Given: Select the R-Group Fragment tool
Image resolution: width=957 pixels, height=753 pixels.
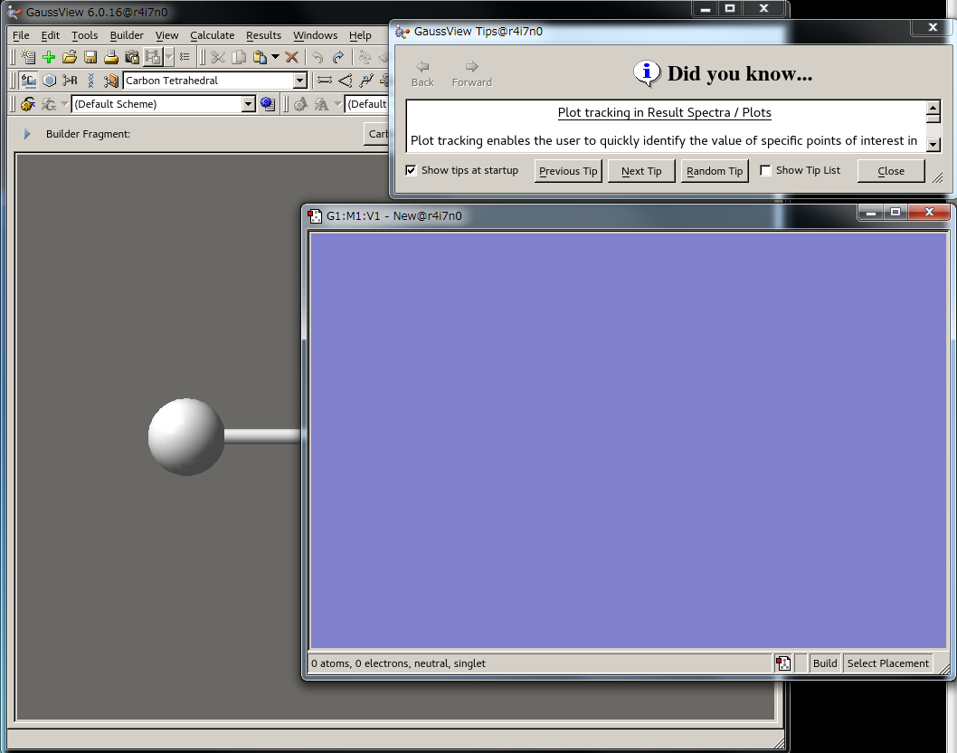Looking at the screenshot, I should tap(71, 81).
